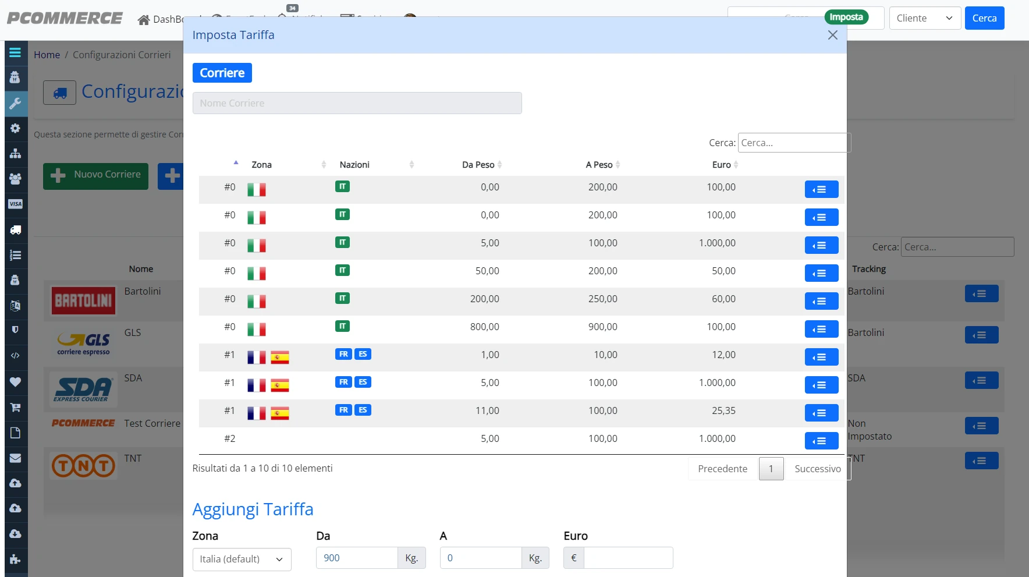
Task: Click the GLS corriere espresso logo
Action: click(x=83, y=343)
